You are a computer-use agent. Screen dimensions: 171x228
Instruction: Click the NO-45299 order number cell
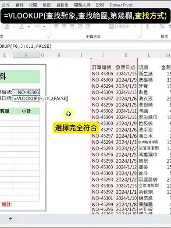pos(103,204)
